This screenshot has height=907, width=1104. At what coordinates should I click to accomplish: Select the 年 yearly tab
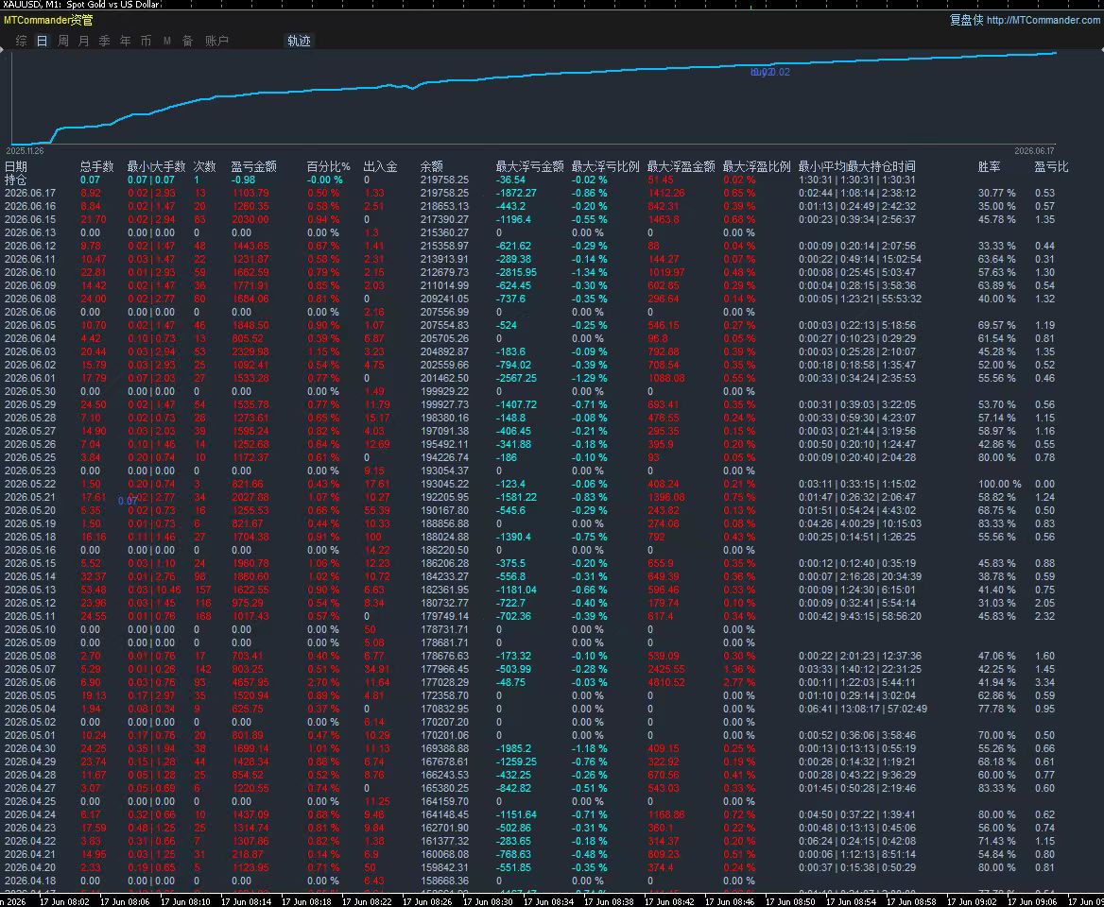126,41
